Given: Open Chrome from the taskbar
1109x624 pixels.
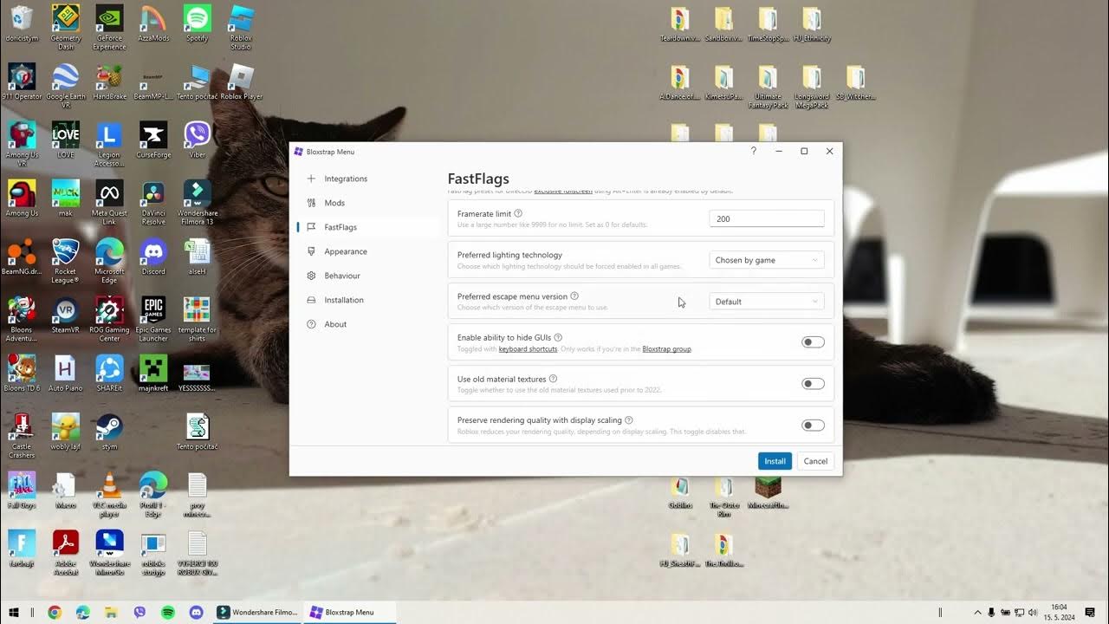Looking at the screenshot, I should click(55, 612).
